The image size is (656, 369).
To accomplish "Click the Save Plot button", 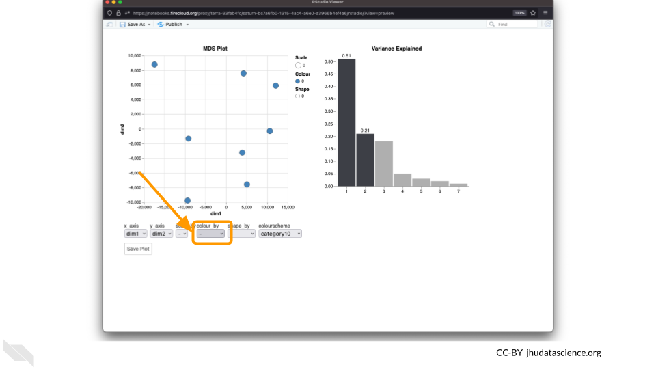I will pyautogui.click(x=138, y=249).
